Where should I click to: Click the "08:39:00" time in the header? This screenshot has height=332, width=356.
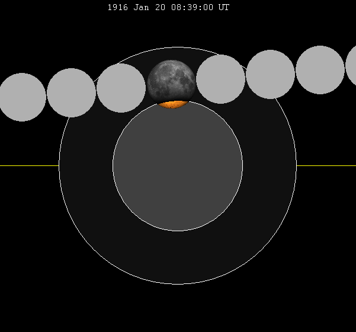(194, 8)
